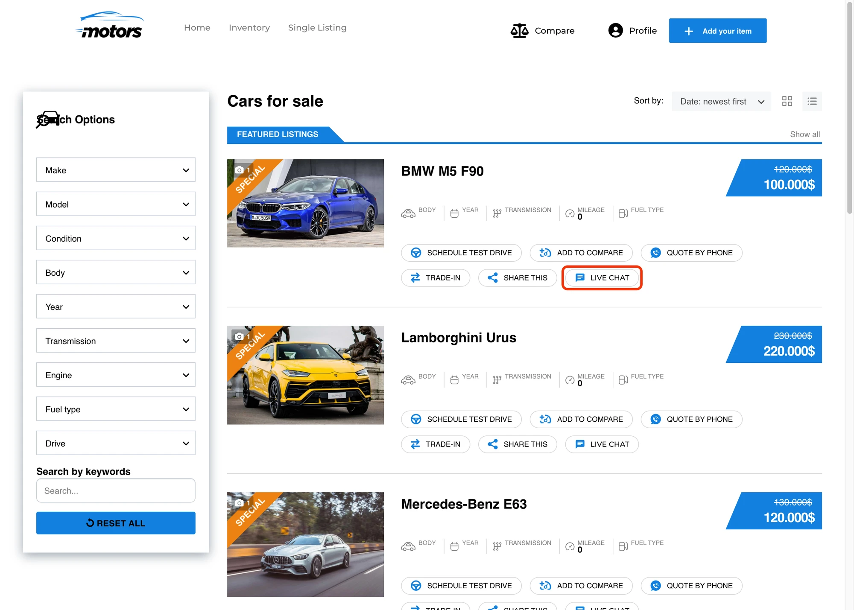Click the Reset All button
The image size is (854, 610).
(116, 523)
